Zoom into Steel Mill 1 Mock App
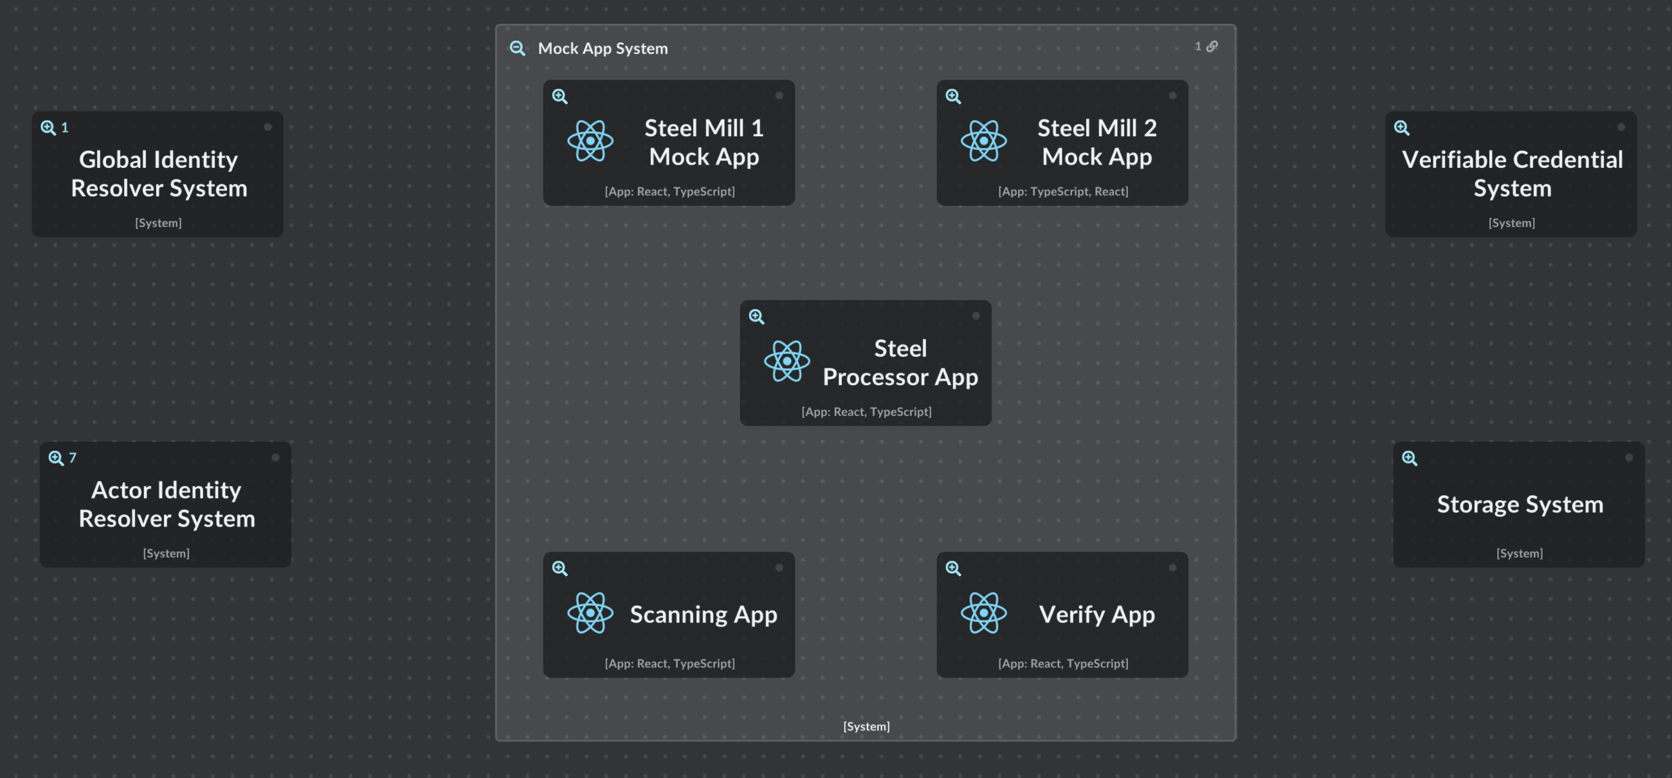This screenshot has height=778, width=1672. [559, 96]
